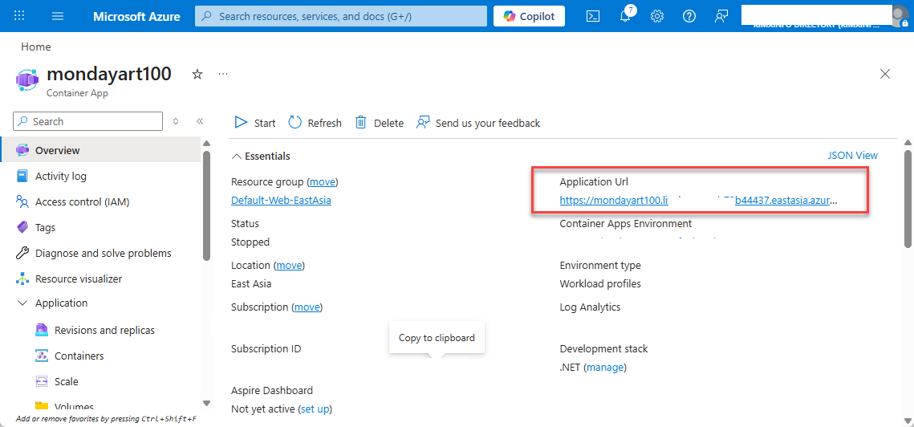914x427 pixels.
Task: Focus the sidebar Search box
Action: point(88,121)
